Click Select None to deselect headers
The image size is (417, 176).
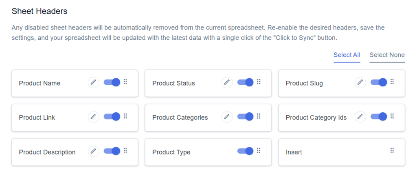pos(387,55)
